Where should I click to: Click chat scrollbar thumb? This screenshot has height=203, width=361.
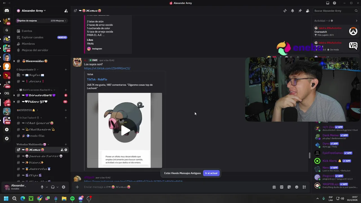309,155
